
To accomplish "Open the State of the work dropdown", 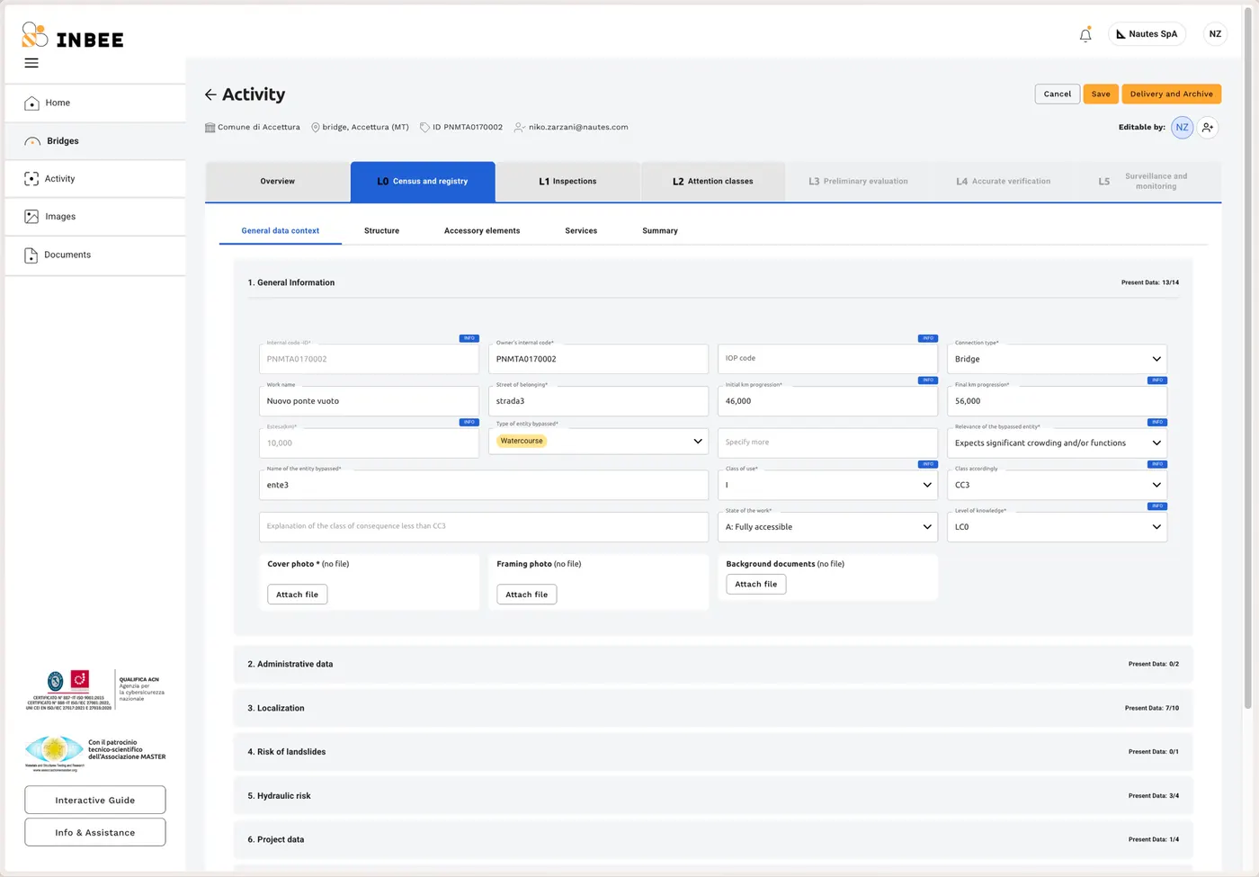I will 827,527.
